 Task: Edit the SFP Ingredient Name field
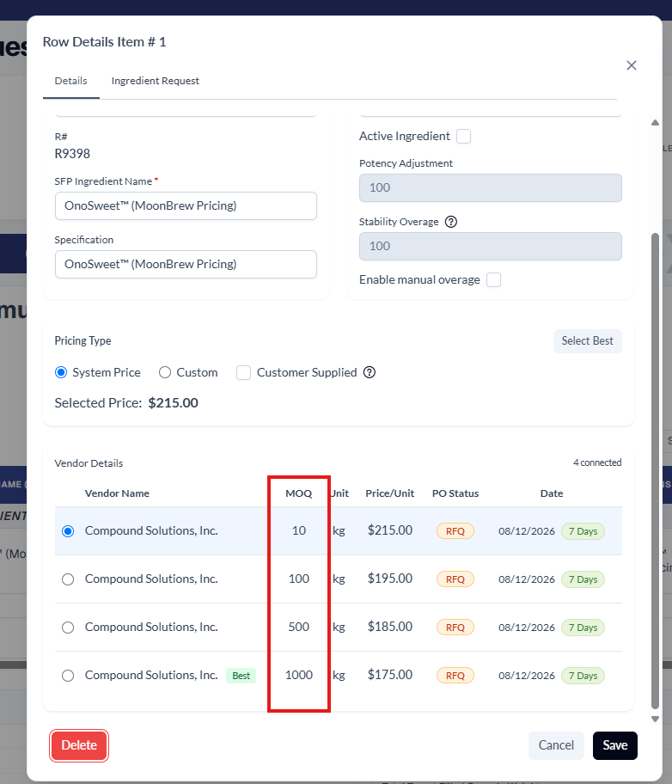[x=186, y=206]
